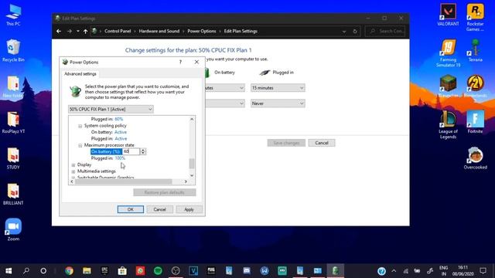
Task: Launch League of Legends from the desktop
Action: pos(448,125)
